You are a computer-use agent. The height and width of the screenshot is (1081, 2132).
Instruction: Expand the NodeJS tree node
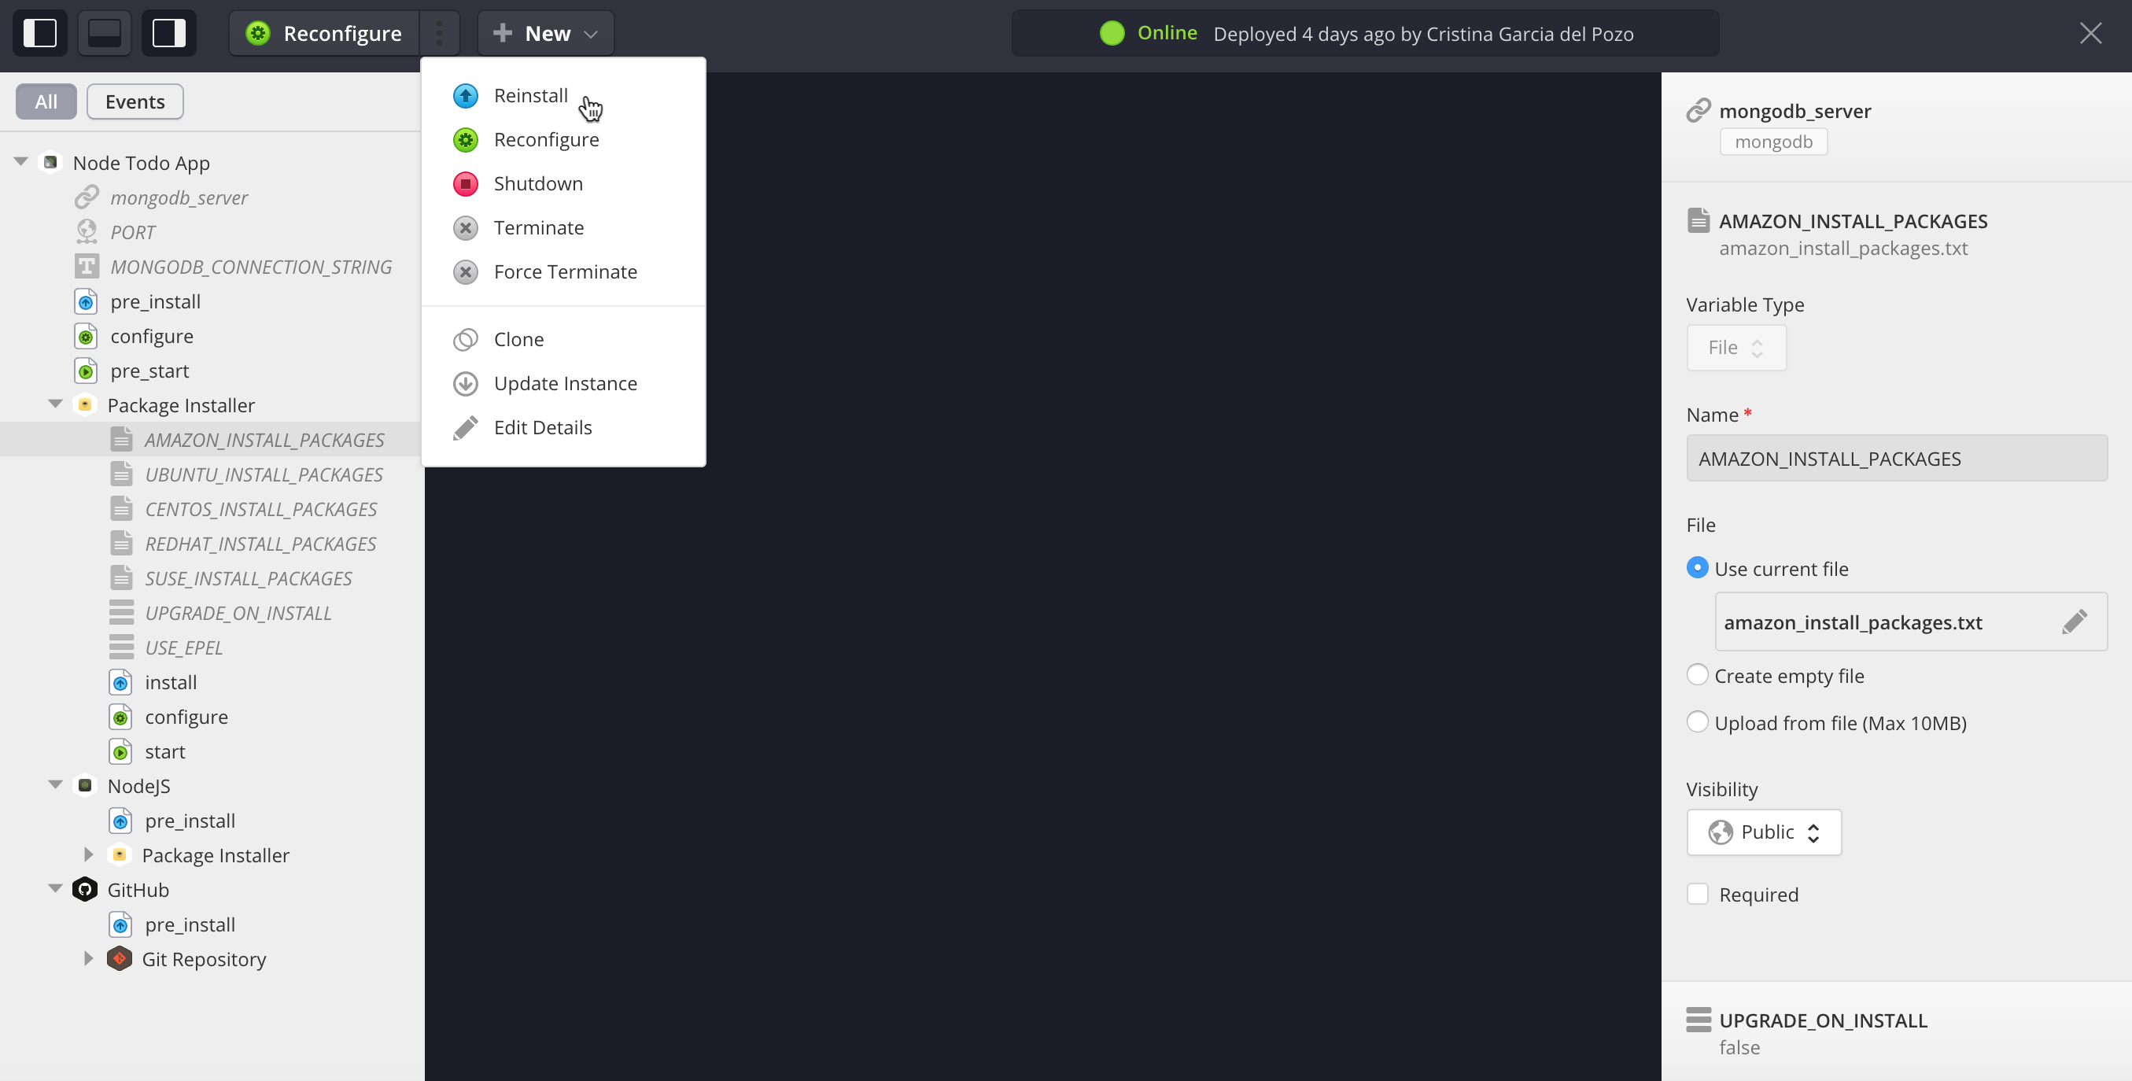(x=55, y=786)
